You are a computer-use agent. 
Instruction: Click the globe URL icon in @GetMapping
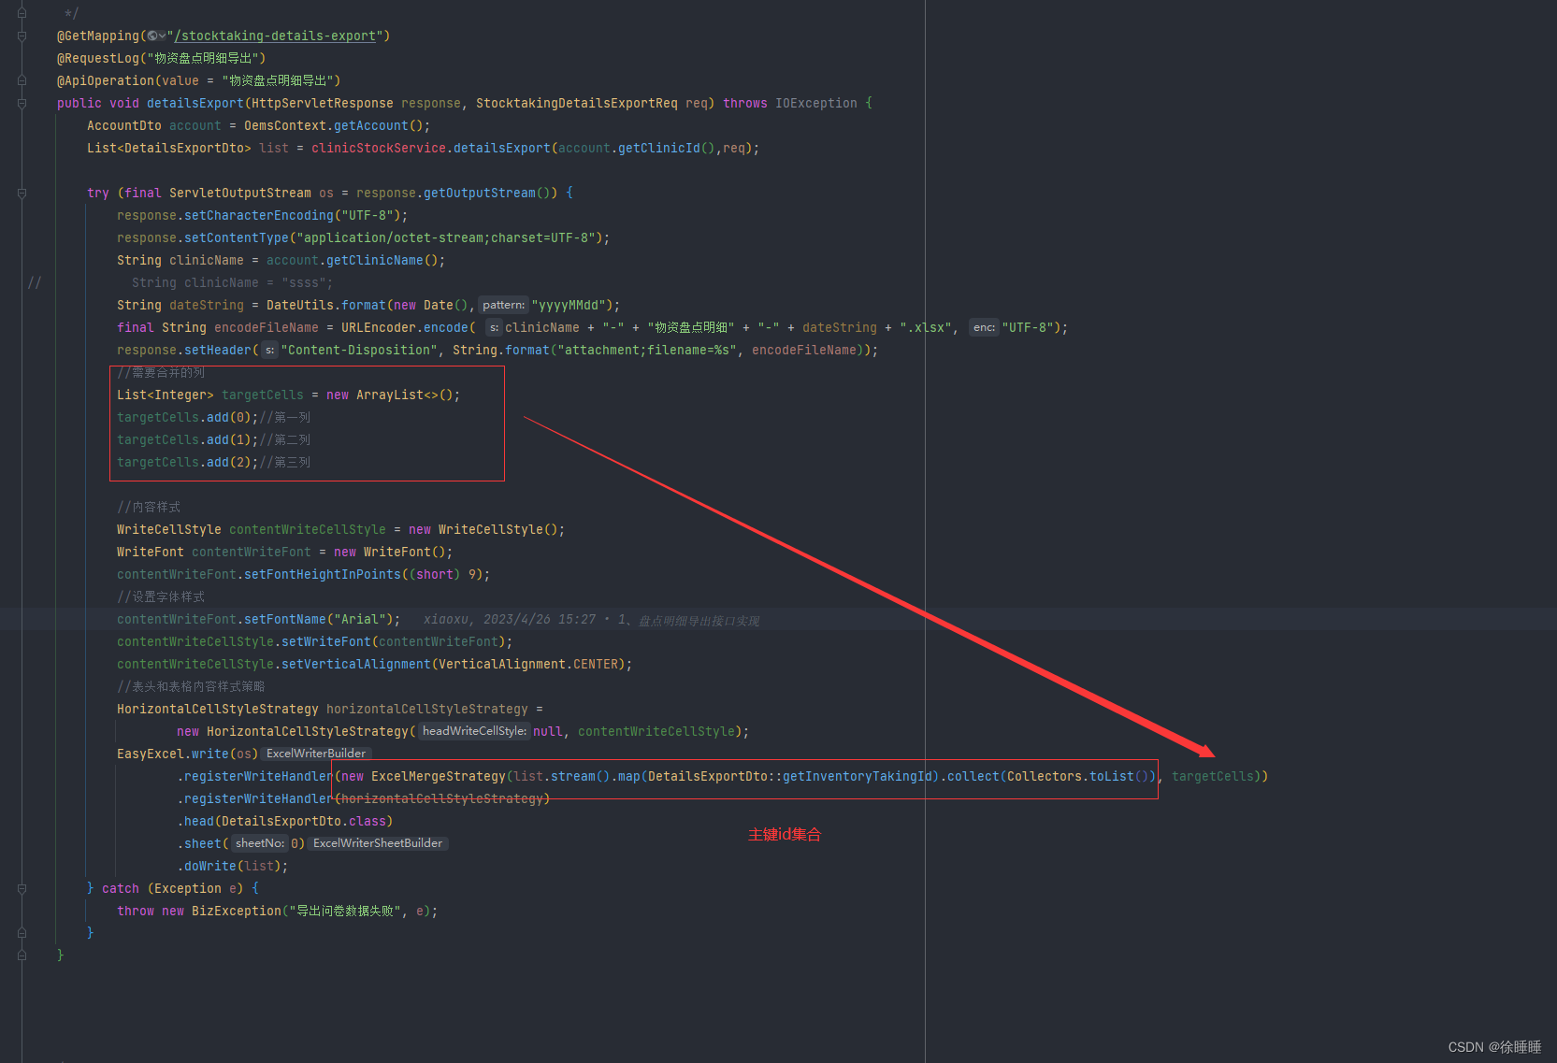[x=151, y=36]
